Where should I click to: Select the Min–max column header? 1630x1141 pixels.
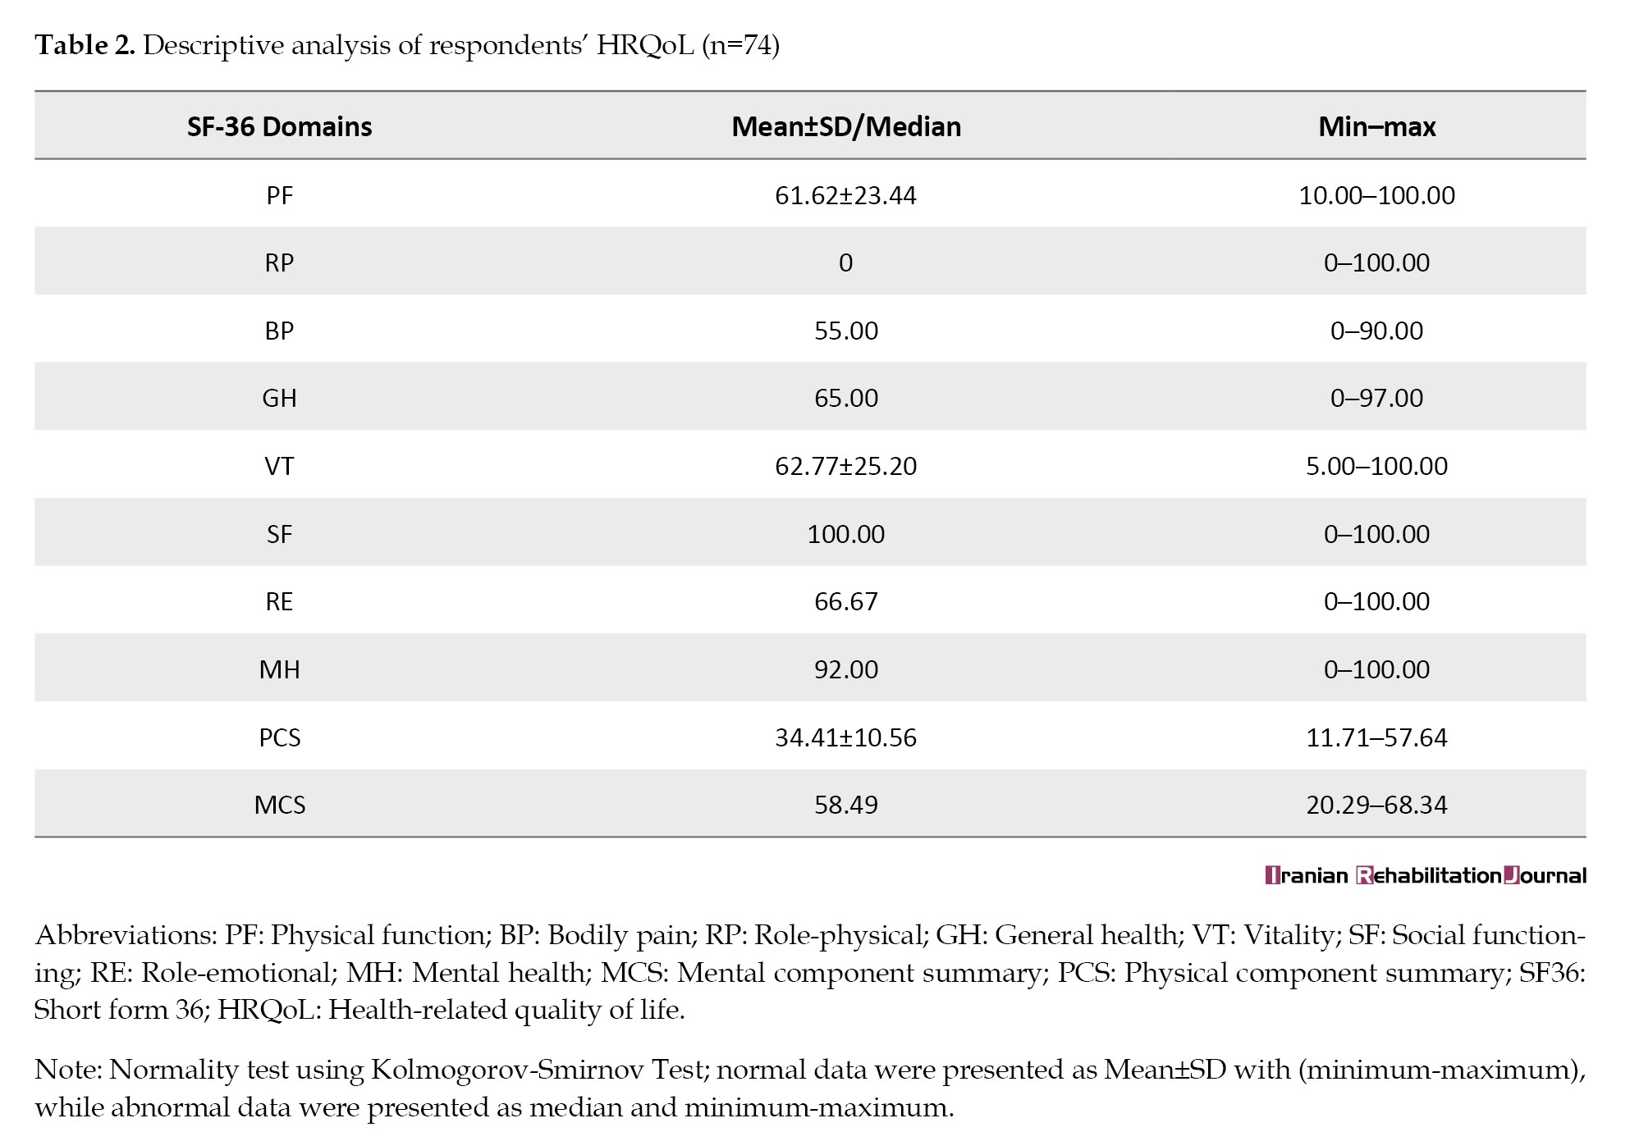(1376, 126)
